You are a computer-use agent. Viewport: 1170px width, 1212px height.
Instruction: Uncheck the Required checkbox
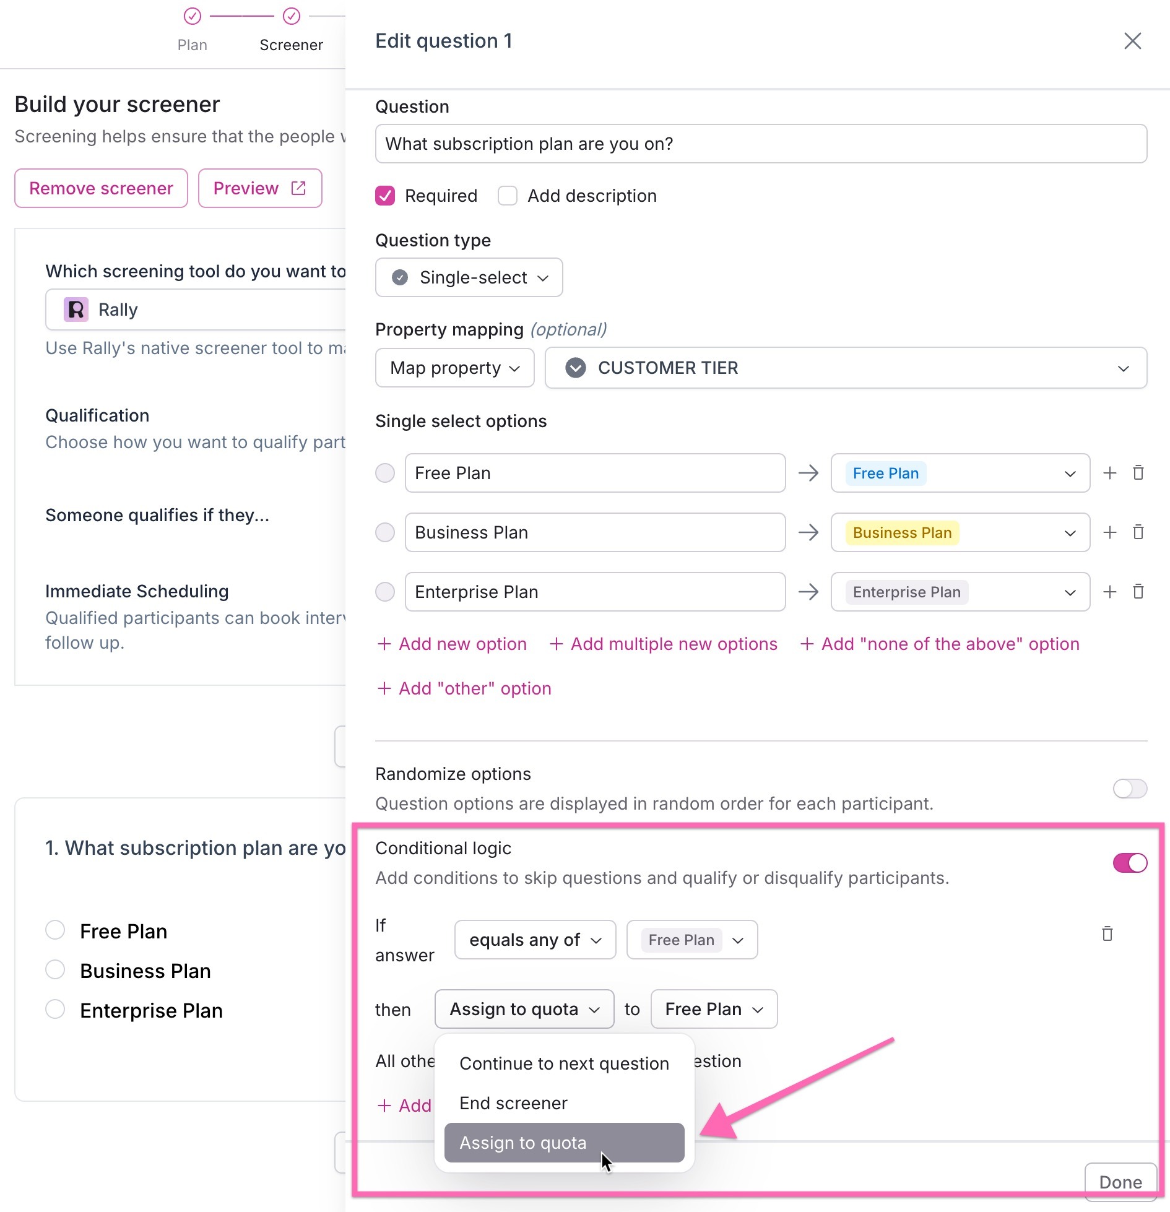(x=385, y=196)
